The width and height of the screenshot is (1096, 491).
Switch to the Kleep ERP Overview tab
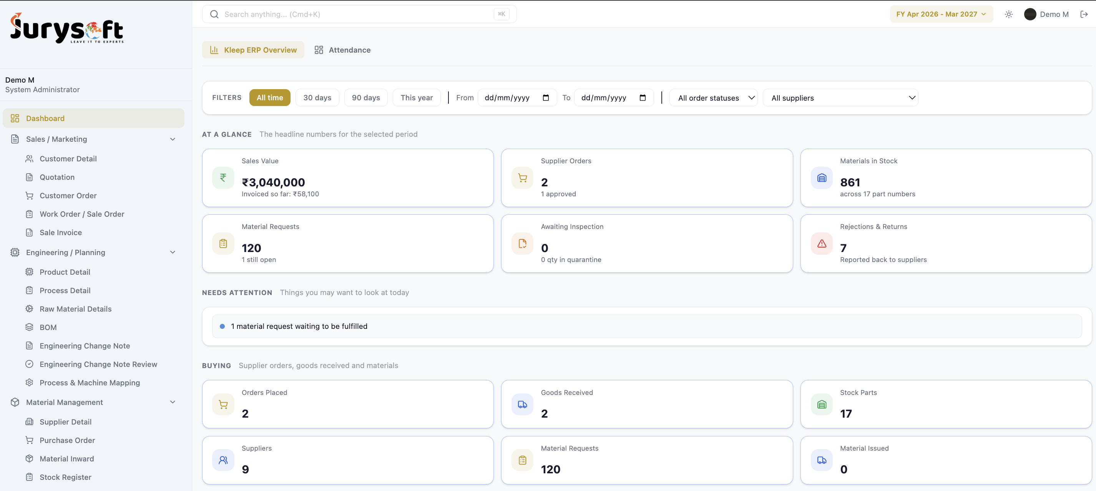(x=253, y=50)
